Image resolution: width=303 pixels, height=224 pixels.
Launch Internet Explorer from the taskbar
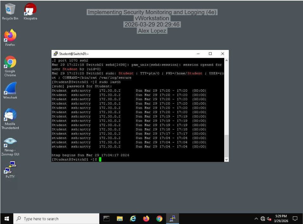133,219
